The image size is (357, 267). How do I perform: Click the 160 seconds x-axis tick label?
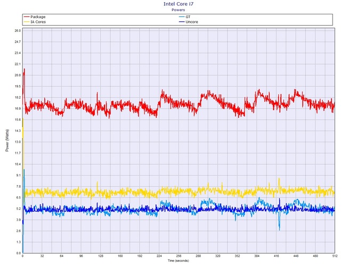(x=120, y=256)
